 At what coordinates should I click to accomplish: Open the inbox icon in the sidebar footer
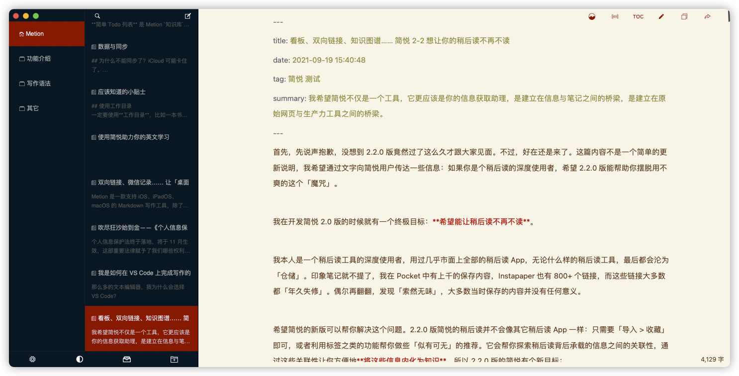coord(127,359)
